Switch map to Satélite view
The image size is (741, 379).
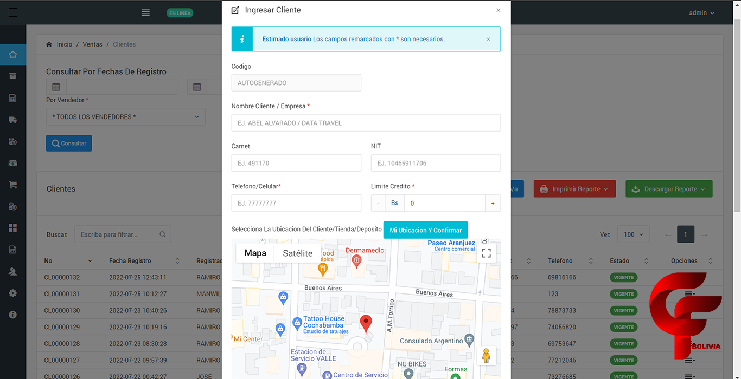pos(297,253)
